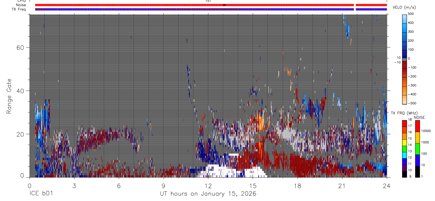Click the '400' label on the velocity scale
Viewport: 435px width, 201px height.
(x=411, y=23)
